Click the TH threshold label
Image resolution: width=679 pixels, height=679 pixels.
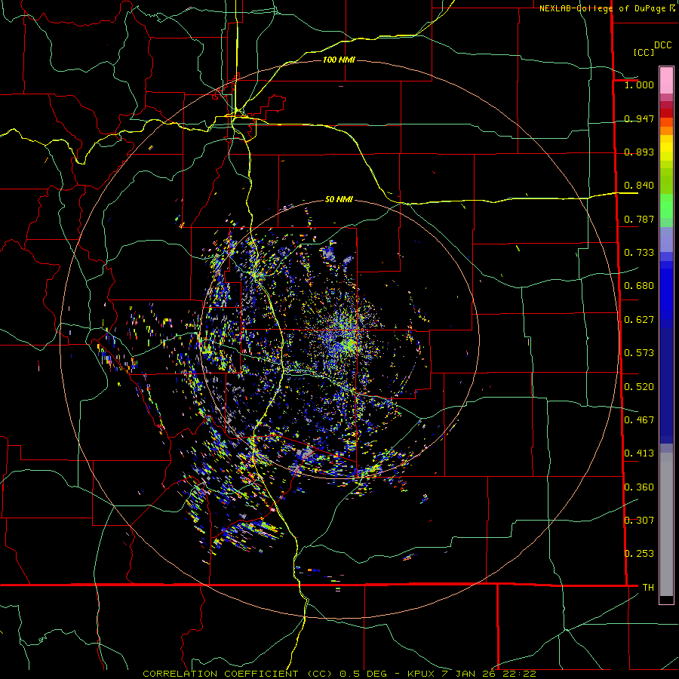tap(648, 588)
